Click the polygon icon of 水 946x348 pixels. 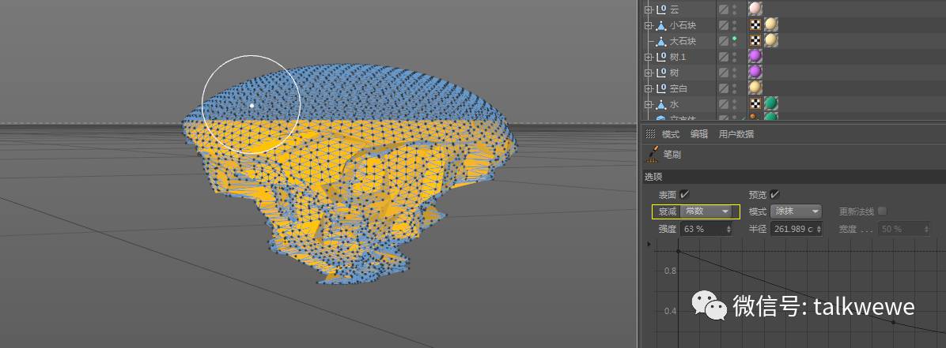click(x=660, y=104)
